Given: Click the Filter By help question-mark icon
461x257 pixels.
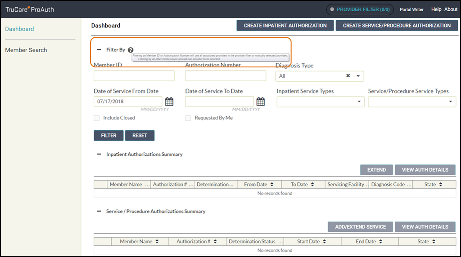Looking at the screenshot, I should tap(131, 50).
